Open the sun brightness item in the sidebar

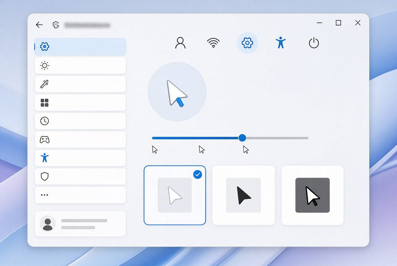(x=80, y=65)
